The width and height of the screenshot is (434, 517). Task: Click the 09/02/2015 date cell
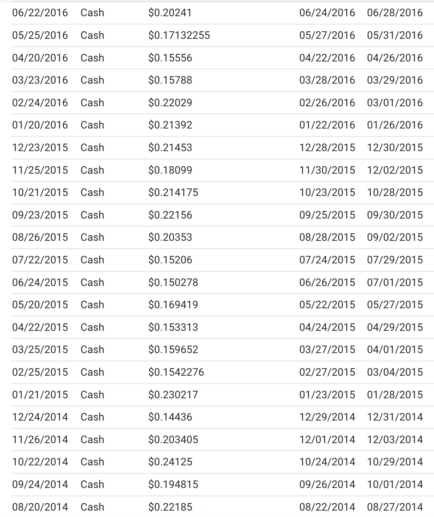395,237
